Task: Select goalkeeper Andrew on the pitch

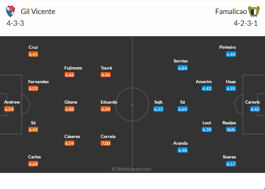Action: [12, 102]
